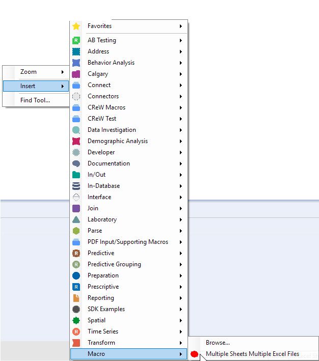Screen dimensions: 319x361
Task: Open PDF Input/Supporting Macros category
Action: click(128, 242)
